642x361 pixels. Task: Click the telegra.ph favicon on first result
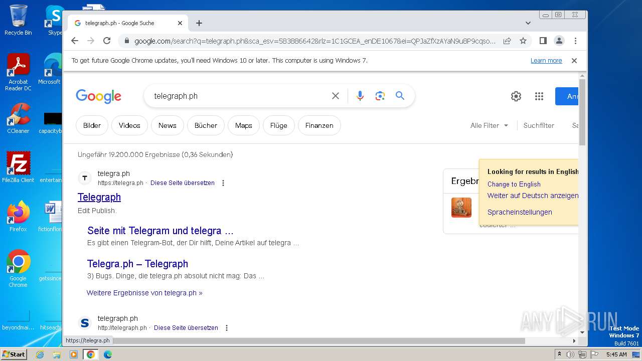[85, 178]
